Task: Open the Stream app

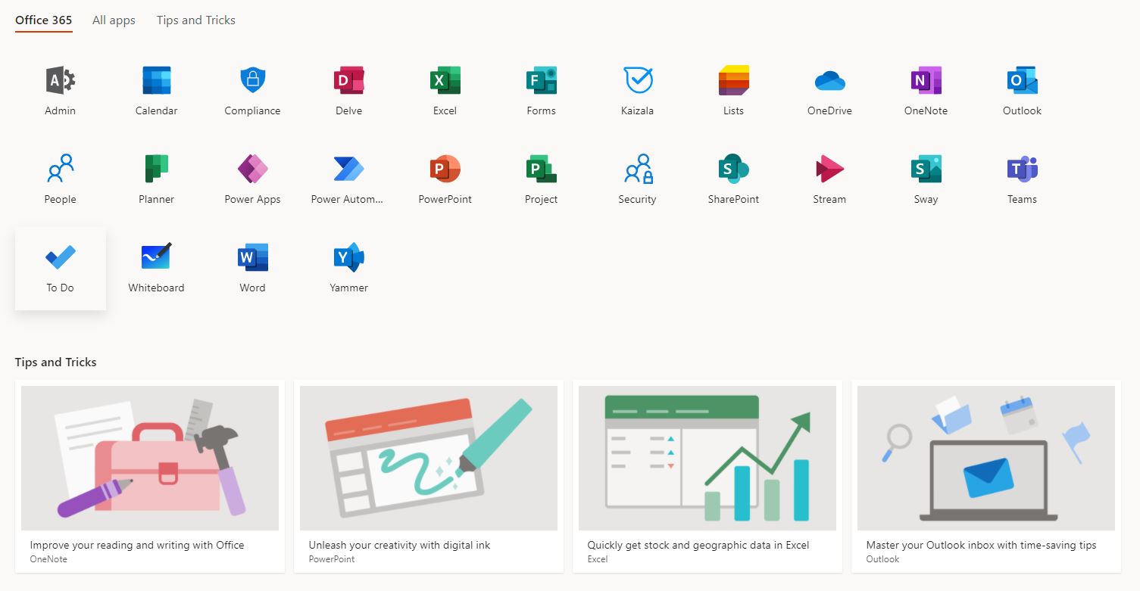Action: [829, 169]
